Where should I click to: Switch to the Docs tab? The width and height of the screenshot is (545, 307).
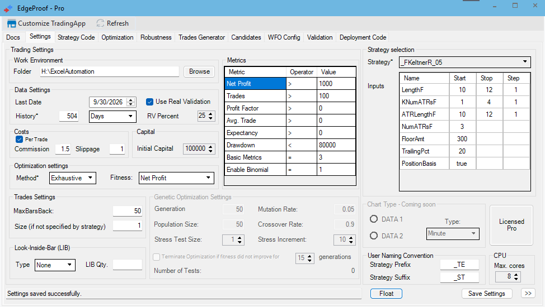tap(13, 37)
